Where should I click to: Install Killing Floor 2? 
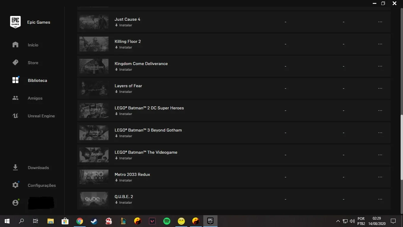[x=124, y=47]
